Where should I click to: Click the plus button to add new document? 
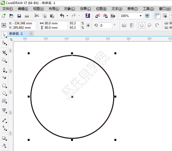pyautogui.click(x=31, y=33)
